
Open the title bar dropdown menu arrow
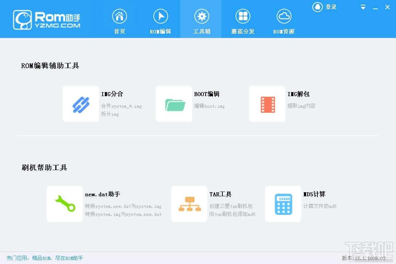363,7
